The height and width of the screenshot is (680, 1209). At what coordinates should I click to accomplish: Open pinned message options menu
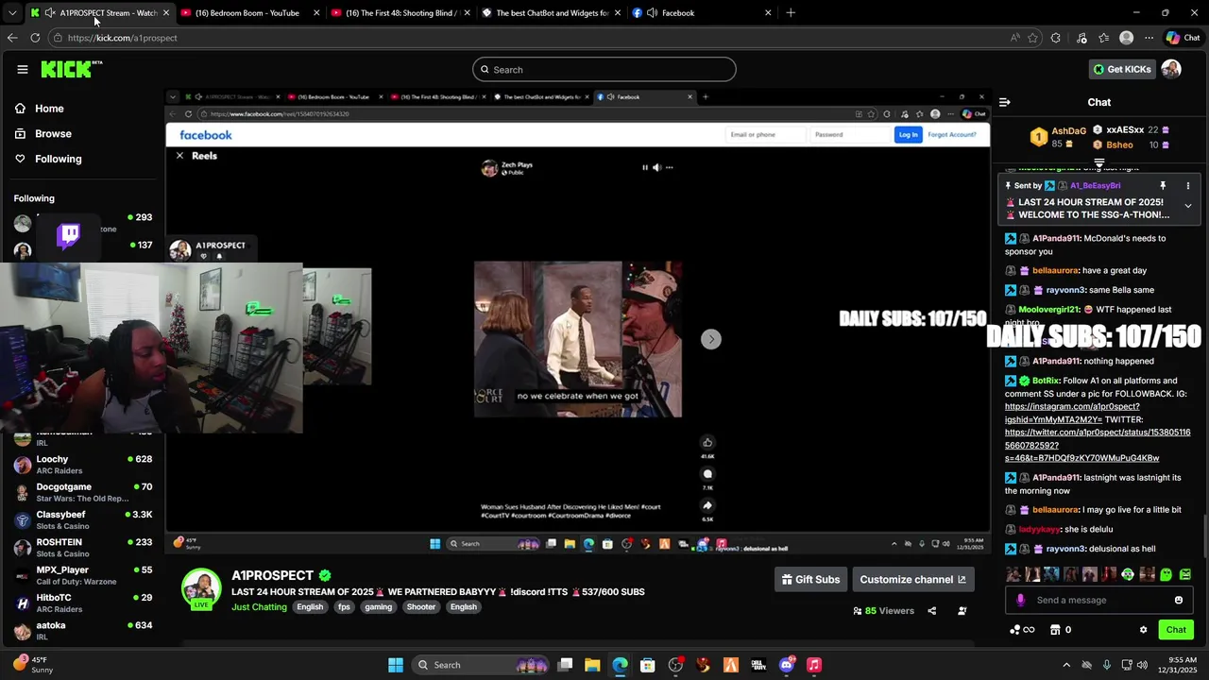coord(1188,186)
